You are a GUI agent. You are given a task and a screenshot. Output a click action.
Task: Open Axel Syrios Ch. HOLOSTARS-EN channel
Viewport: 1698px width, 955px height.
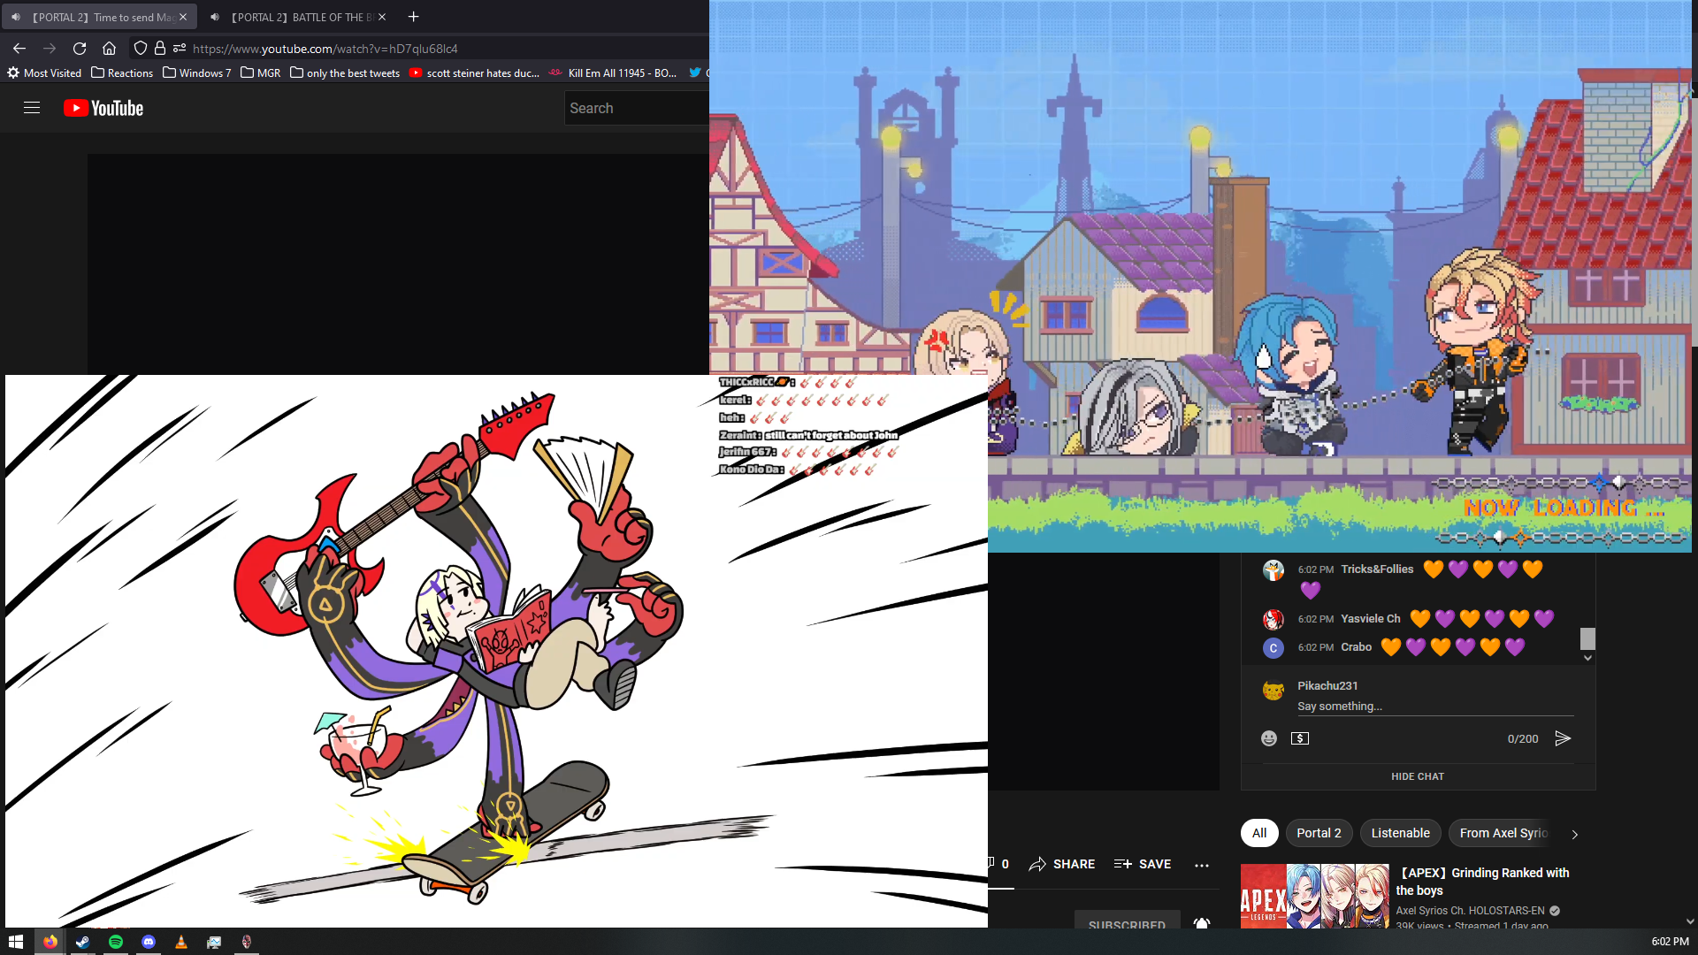point(1470,911)
